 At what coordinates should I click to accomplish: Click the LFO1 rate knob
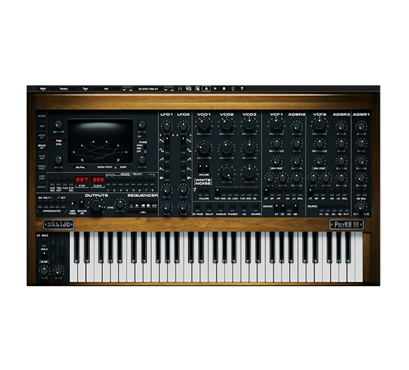pyautogui.click(x=166, y=127)
